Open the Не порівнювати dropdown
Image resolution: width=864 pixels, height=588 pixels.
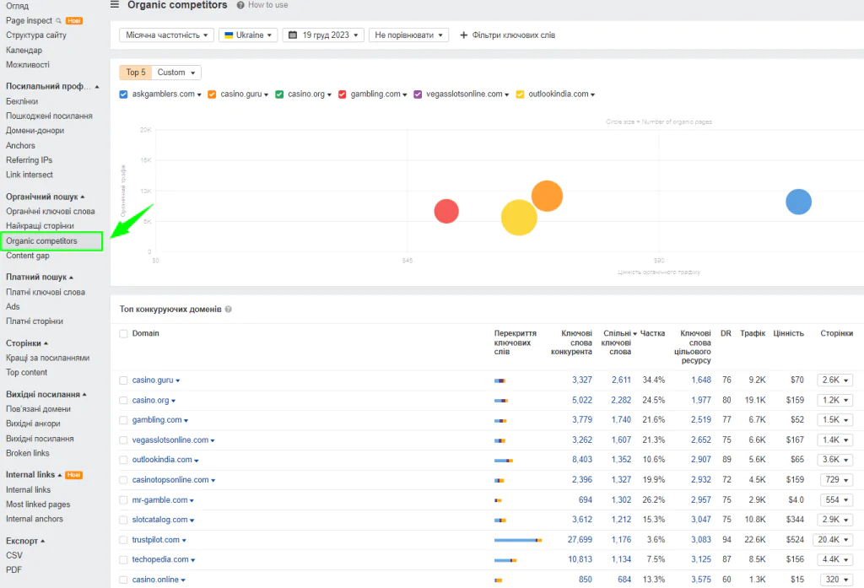click(x=409, y=35)
